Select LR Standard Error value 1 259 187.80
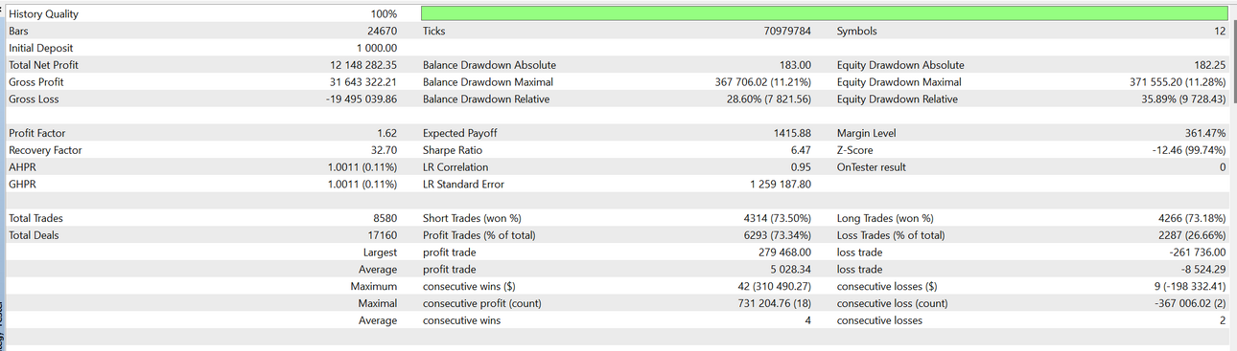Image resolution: width=1237 pixels, height=351 pixels. [781, 184]
